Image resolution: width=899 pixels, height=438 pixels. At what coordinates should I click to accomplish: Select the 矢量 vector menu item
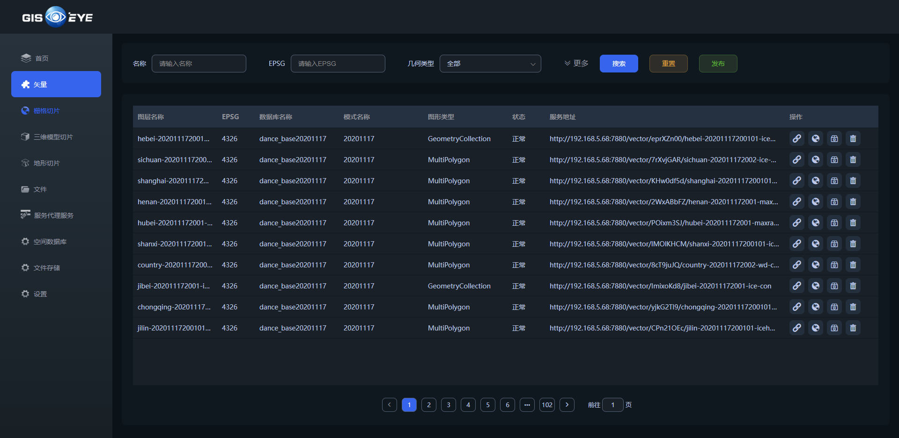(56, 84)
